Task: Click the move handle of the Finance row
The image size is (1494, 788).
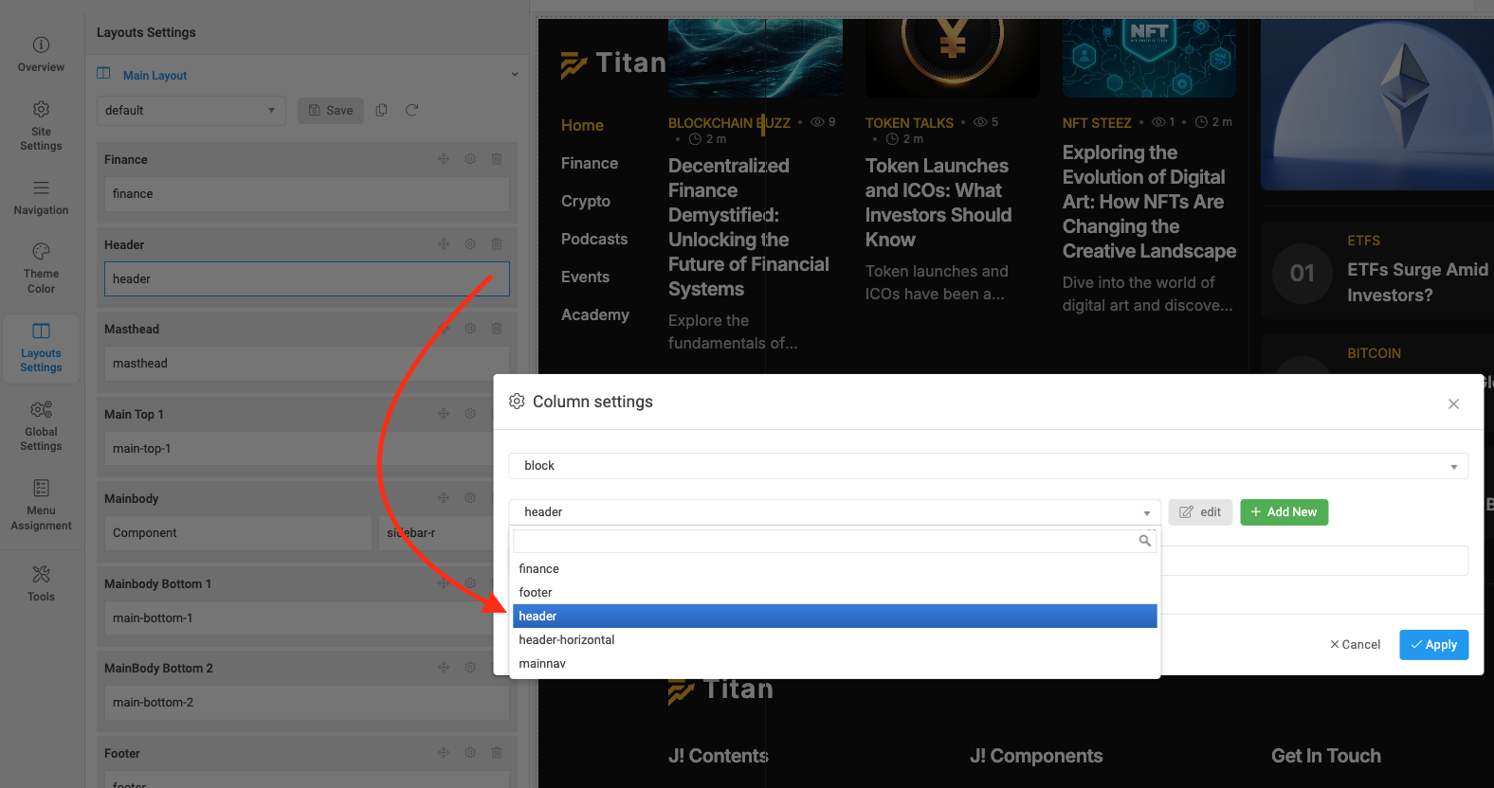Action: 444,159
